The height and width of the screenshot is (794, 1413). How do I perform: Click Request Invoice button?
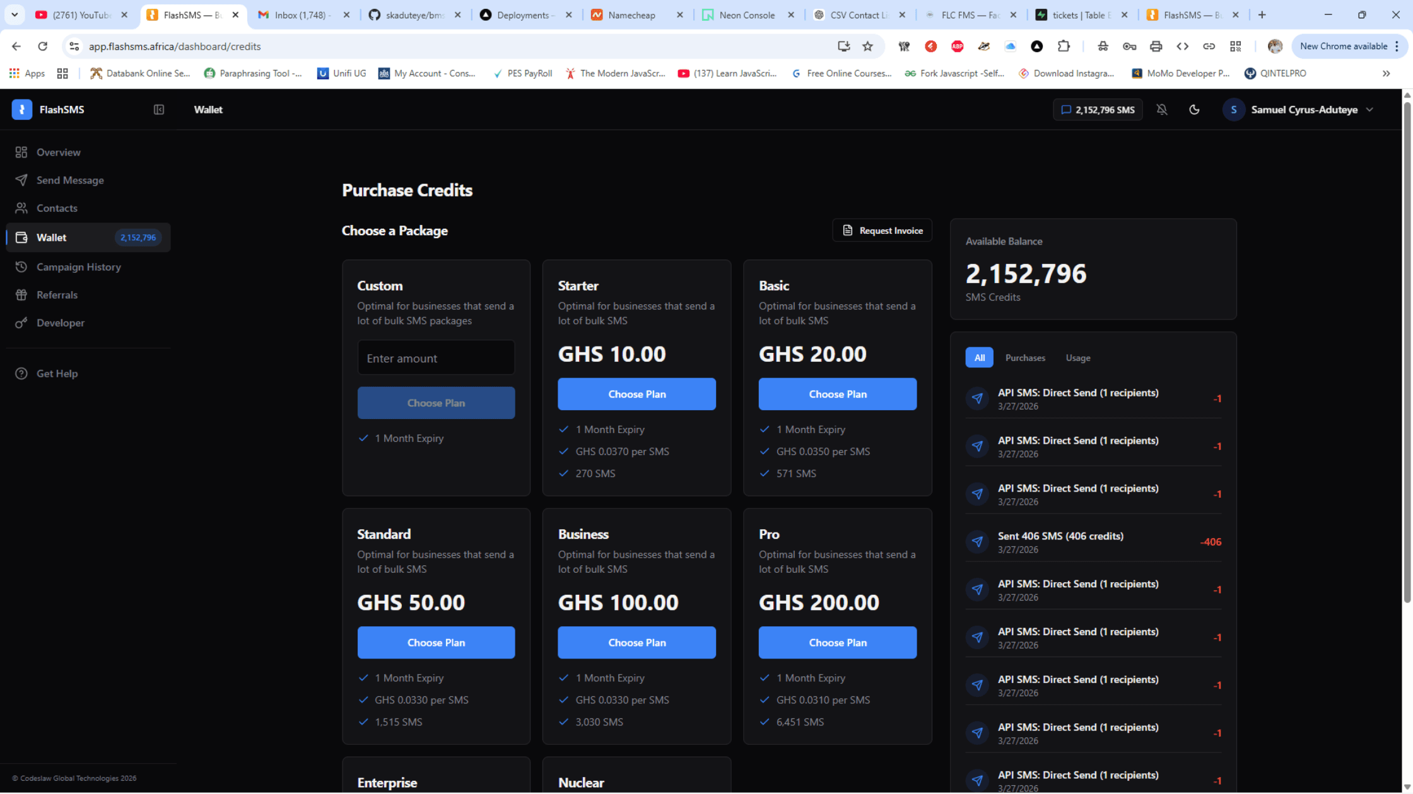882,231
